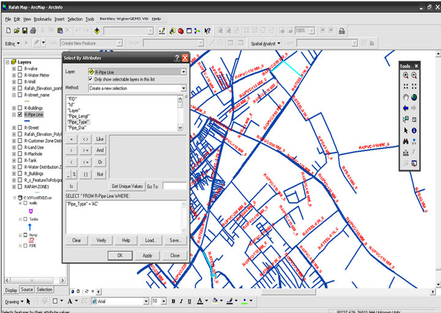Select the Pan hand tool
The image size is (441, 313).
tap(405, 97)
